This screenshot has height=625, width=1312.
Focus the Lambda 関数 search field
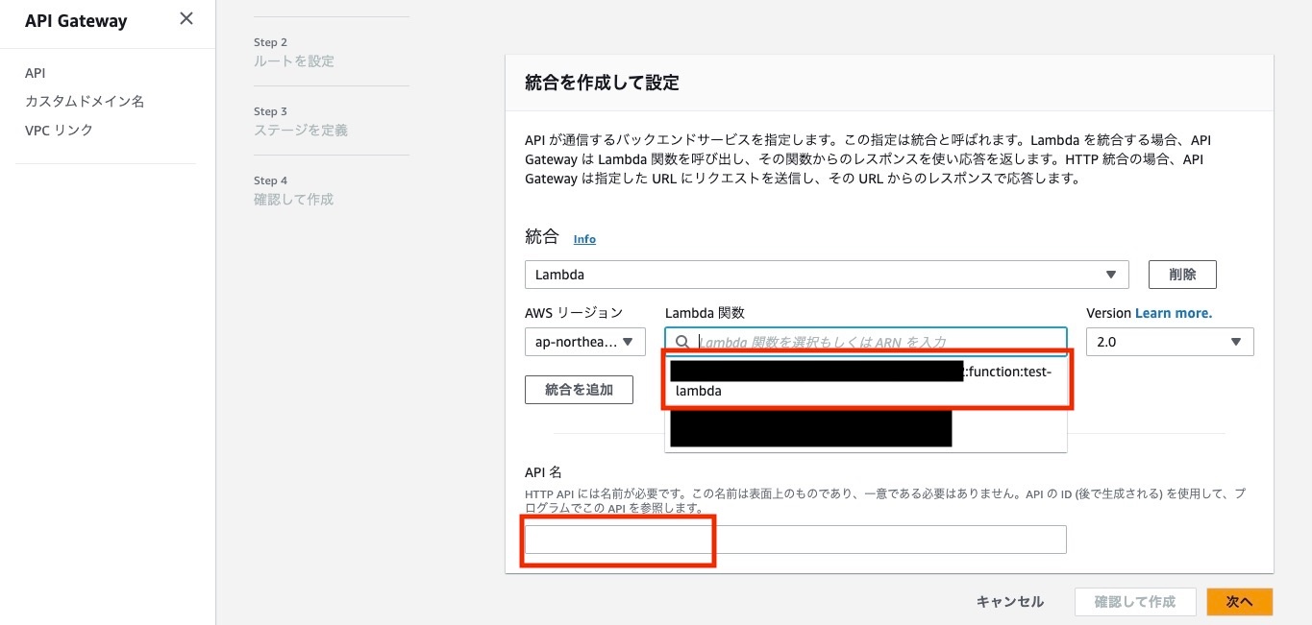coord(865,342)
